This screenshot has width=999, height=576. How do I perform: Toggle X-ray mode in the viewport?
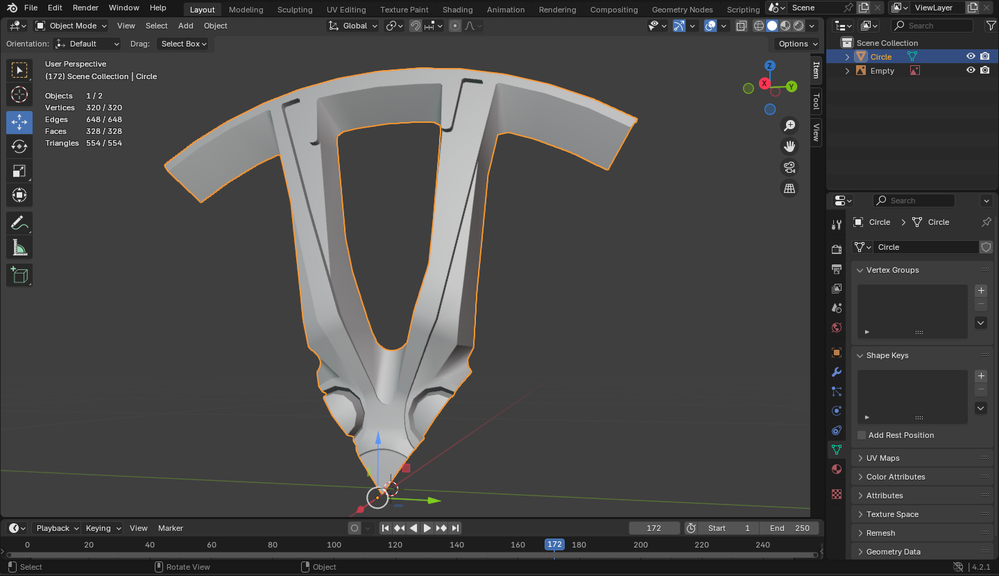pyautogui.click(x=742, y=26)
